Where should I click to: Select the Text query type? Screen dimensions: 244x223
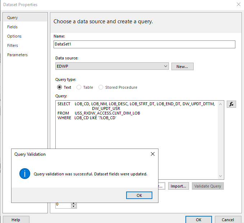point(59,87)
